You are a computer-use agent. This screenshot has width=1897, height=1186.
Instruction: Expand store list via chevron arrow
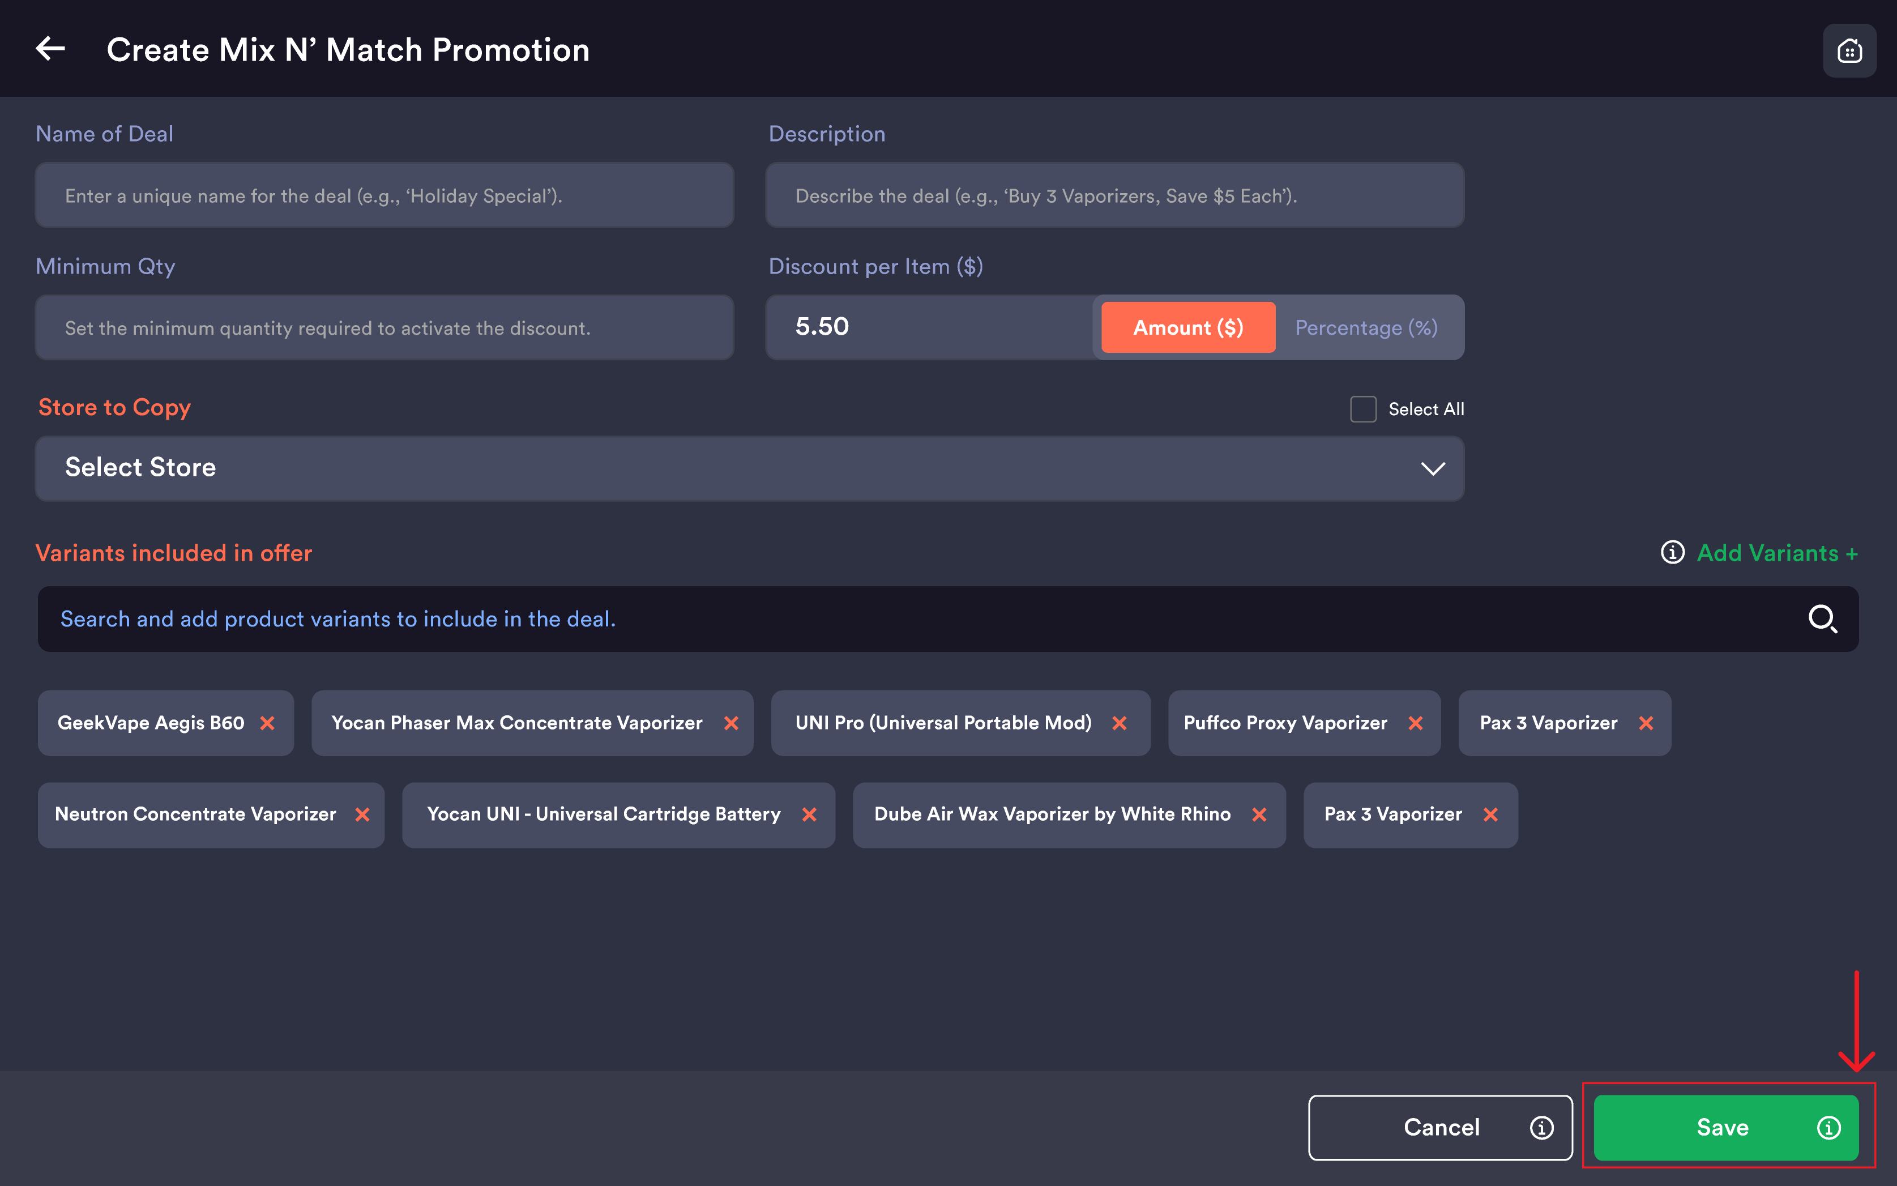[1433, 468]
